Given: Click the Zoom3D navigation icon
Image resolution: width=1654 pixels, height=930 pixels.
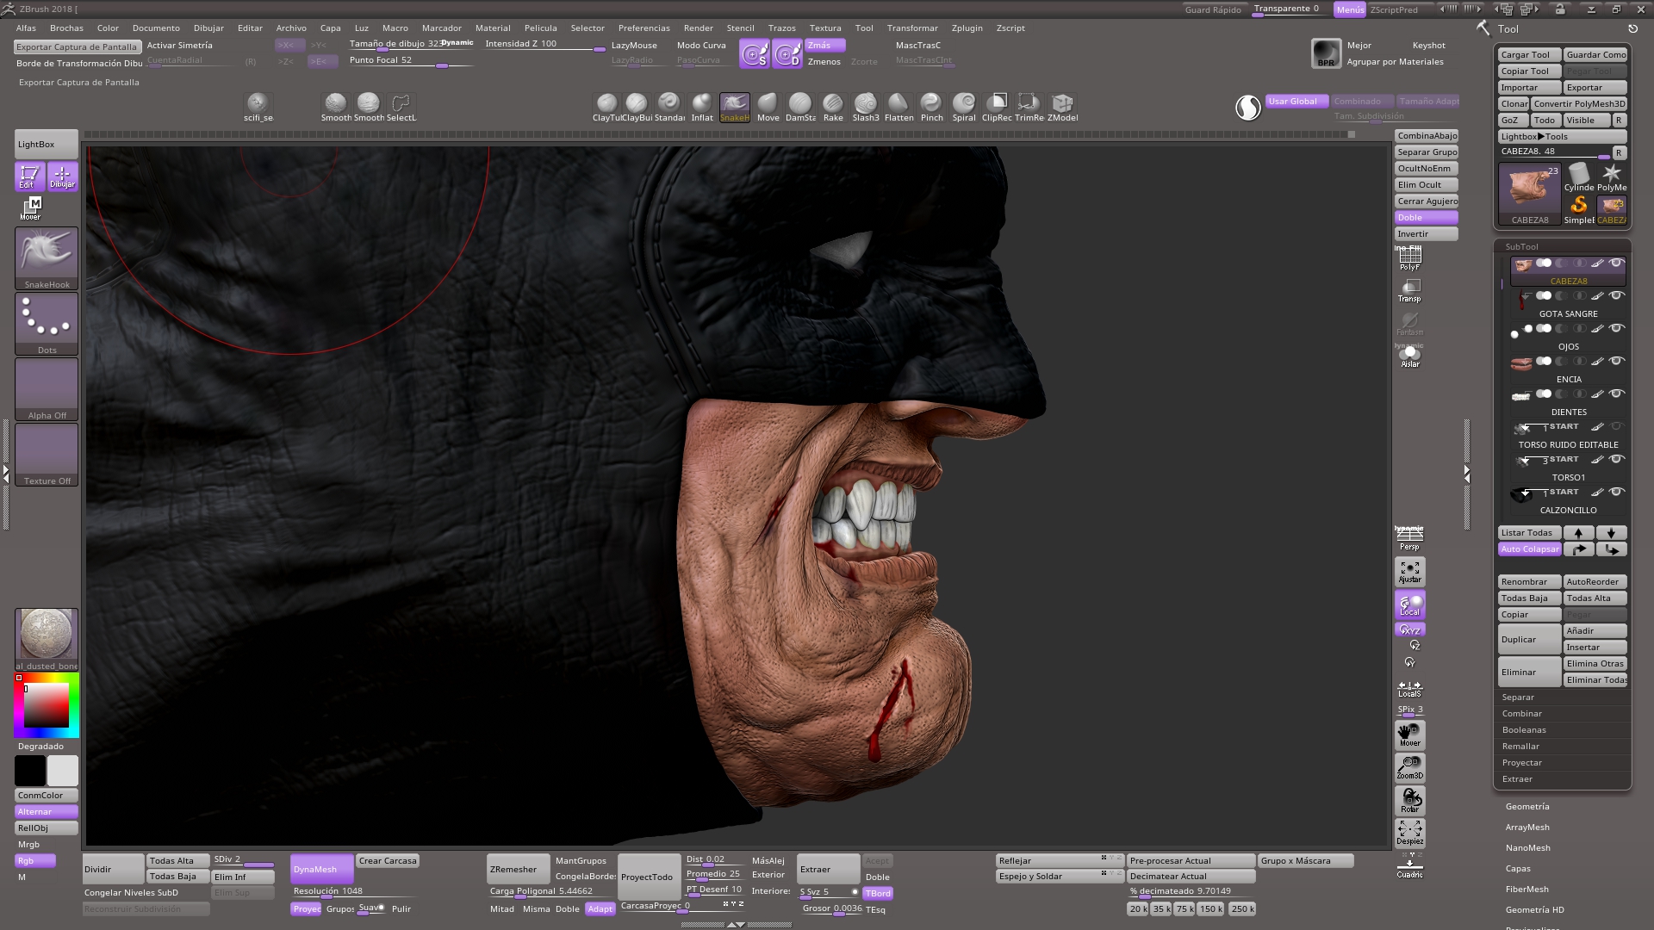Looking at the screenshot, I should [1409, 767].
